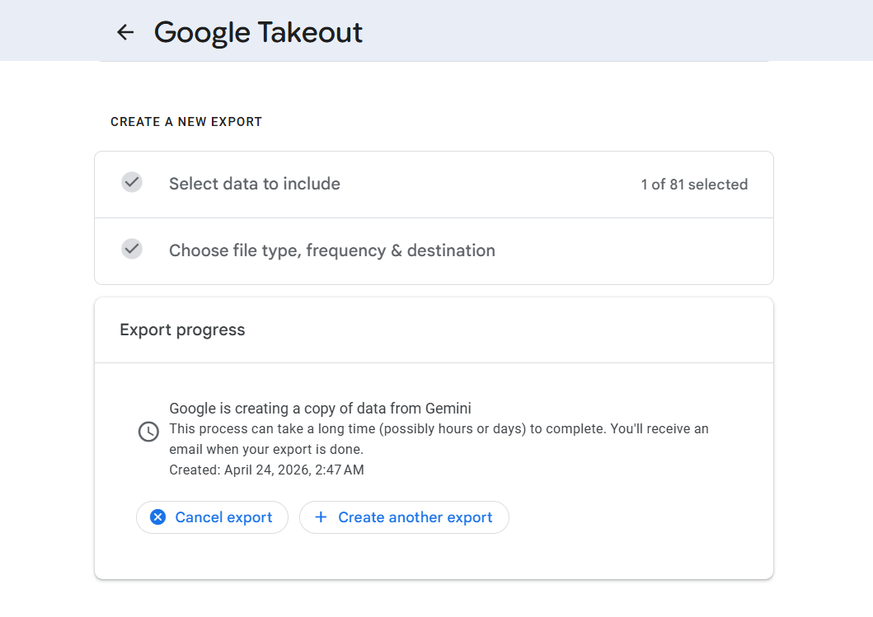This screenshot has width=873, height=617.
Task: Click the word Gemini in status line
Action: pyautogui.click(x=448, y=408)
